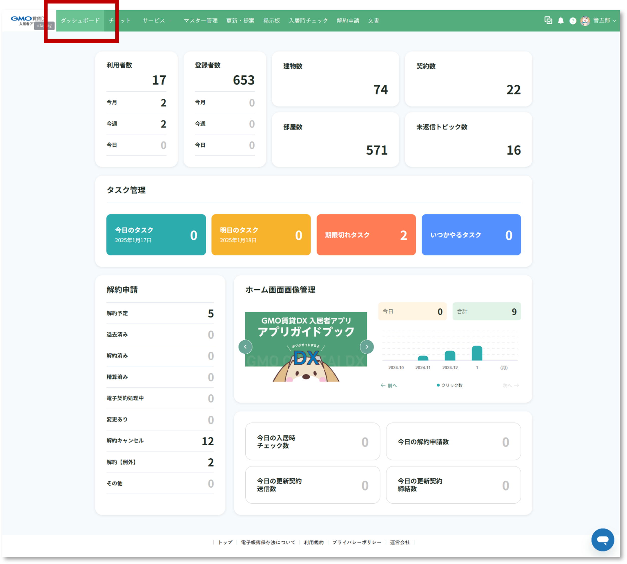Screen dimensions: 627x564
Task: Open notifications bell icon
Action: 561,21
